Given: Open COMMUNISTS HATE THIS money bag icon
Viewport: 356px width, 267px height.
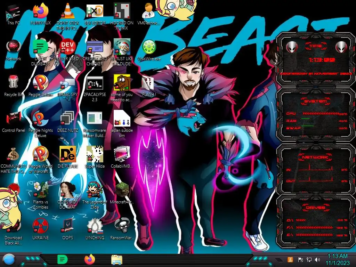Looking at the screenshot, I should tap(14, 160).
